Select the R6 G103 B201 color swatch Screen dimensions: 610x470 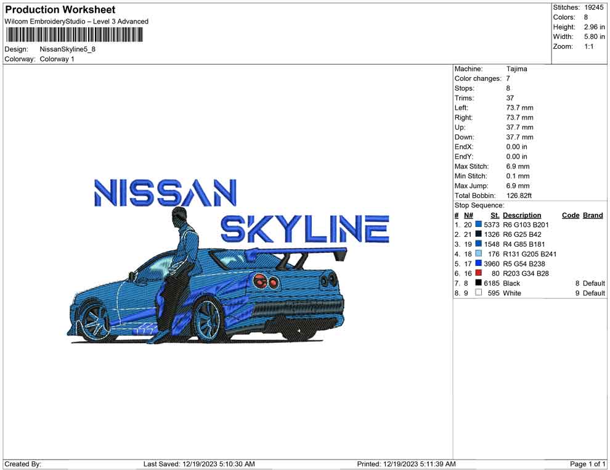(478, 225)
